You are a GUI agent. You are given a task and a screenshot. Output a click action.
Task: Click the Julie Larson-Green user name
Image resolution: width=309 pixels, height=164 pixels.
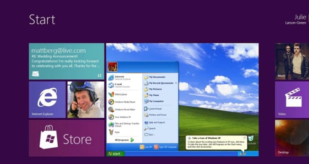pos(295,19)
